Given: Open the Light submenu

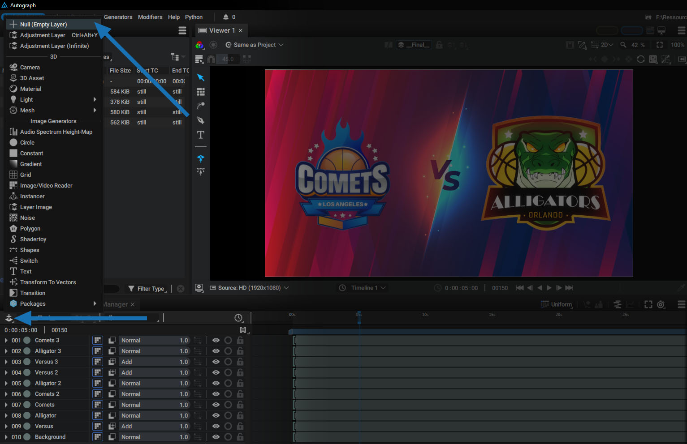Looking at the screenshot, I should pyautogui.click(x=53, y=99).
